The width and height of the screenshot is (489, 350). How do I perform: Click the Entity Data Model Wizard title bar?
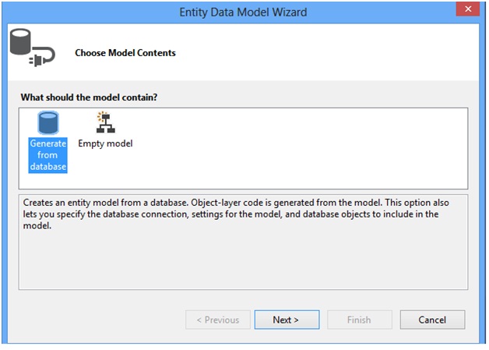(243, 12)
